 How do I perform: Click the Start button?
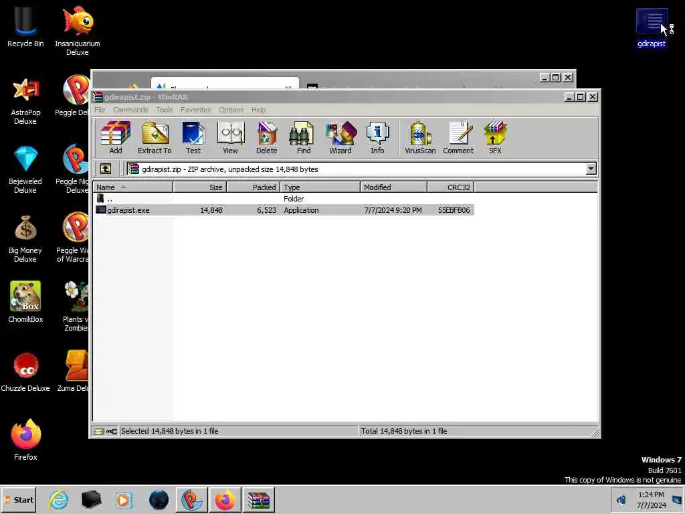click(x=19, y=499)
